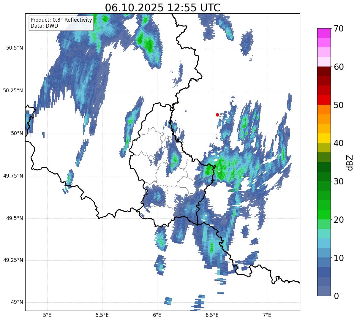The height and width of the screenshot is (321, 357).
Task: Click the "Data: DWD" text
Action: tap(45, 26)
